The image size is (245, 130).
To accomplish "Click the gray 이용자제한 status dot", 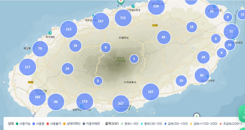I will click(84, 124).
